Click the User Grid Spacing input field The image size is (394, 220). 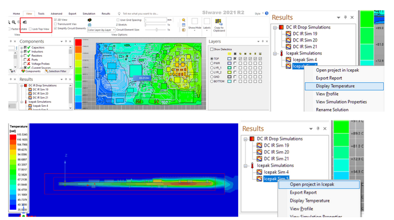tap(155, 20)
